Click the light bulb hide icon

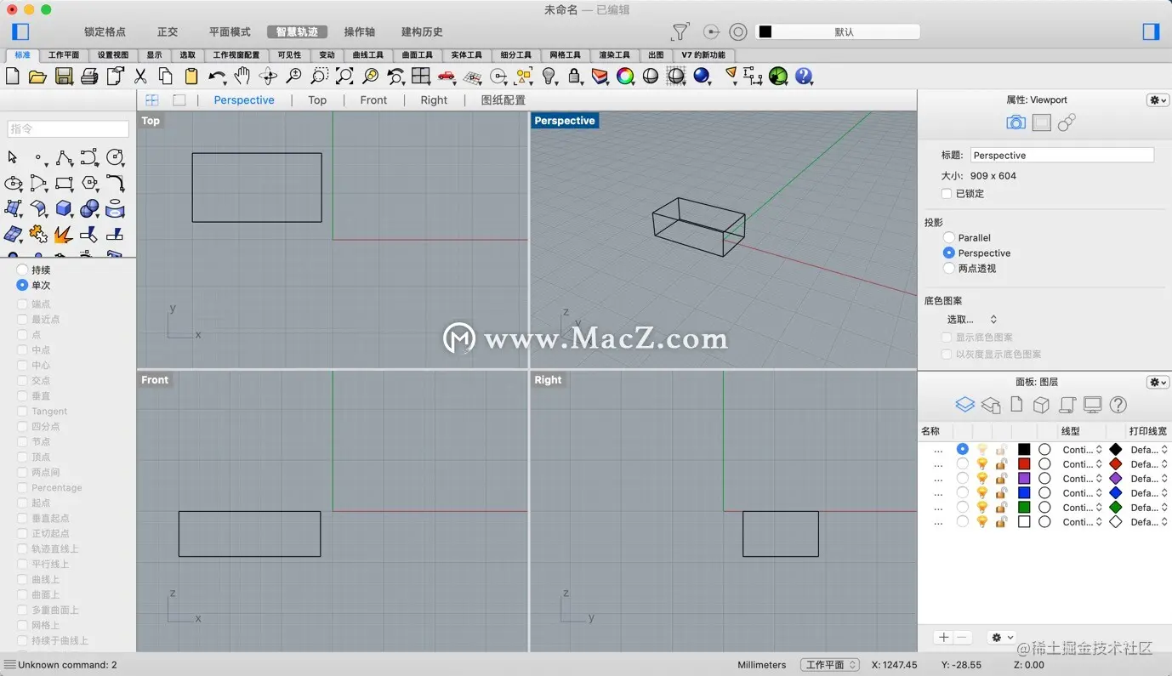pos(549,77)
